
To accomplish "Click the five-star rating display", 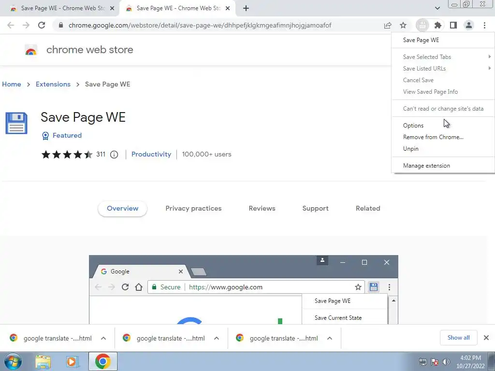I will tap(67, 155).
